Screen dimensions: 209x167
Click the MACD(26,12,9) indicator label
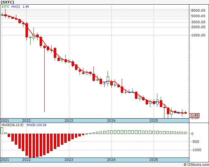point(12,125)
